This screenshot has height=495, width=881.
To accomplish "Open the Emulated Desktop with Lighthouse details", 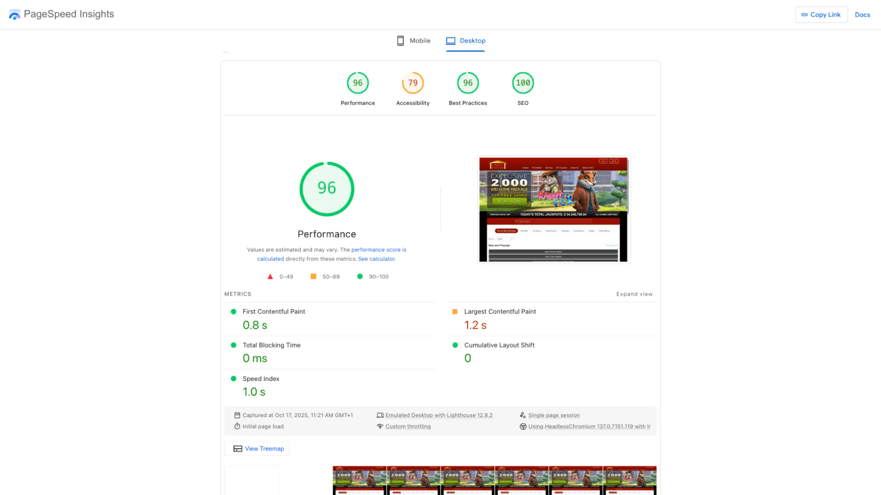I will 439,415.
